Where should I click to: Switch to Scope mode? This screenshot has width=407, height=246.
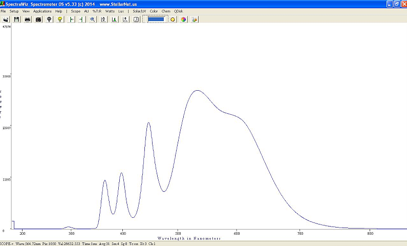tap(76, 11)
